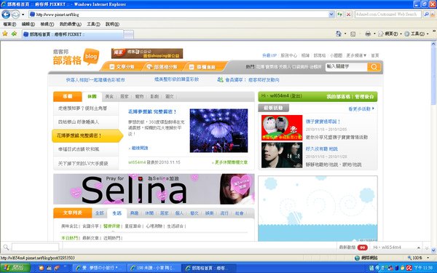Click the 首頁 link at top right

point(375,55)
